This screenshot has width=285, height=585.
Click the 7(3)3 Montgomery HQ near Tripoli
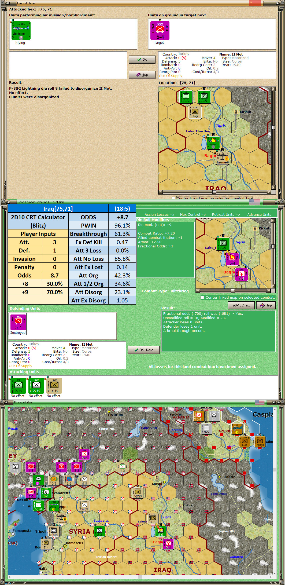point(54,531)
